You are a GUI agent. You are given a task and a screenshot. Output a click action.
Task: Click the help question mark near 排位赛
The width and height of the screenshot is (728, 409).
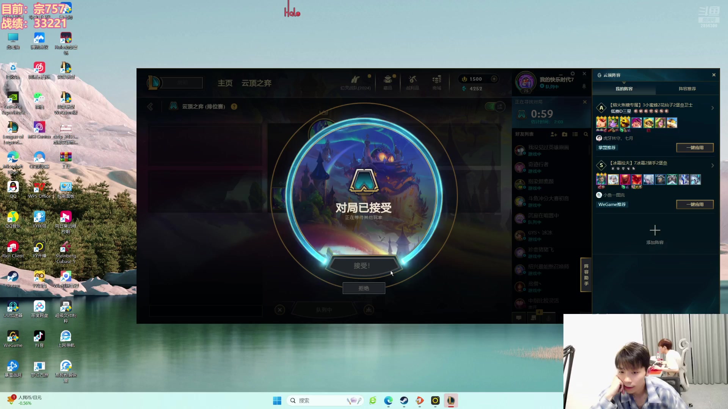pos(234,107)
